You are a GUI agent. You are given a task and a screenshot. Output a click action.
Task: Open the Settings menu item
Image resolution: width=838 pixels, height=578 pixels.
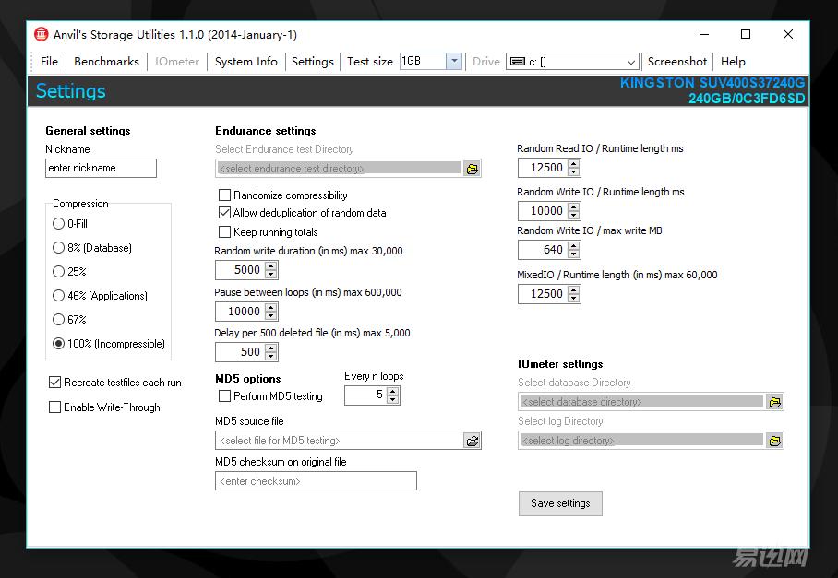[x=313, y=62]
